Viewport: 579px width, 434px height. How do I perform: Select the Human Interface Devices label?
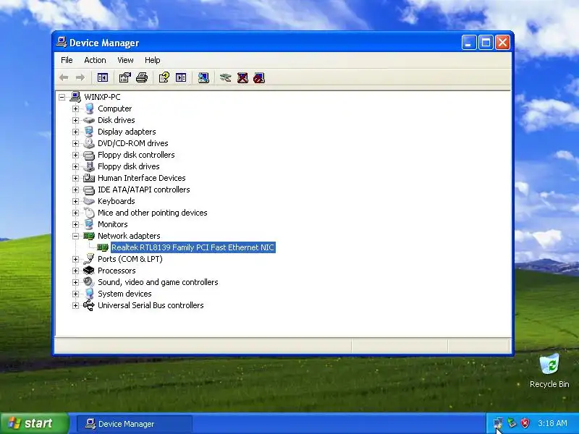141,178
